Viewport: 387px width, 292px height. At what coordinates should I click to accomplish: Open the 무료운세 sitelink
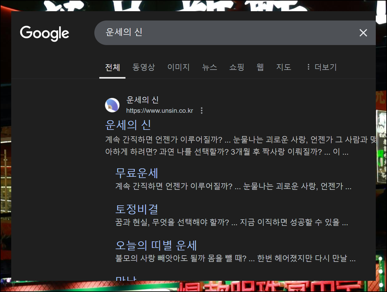pos(137,173)
